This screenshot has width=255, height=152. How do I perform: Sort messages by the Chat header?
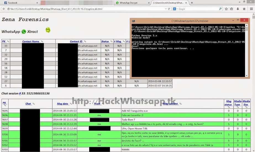coord(28,104)
